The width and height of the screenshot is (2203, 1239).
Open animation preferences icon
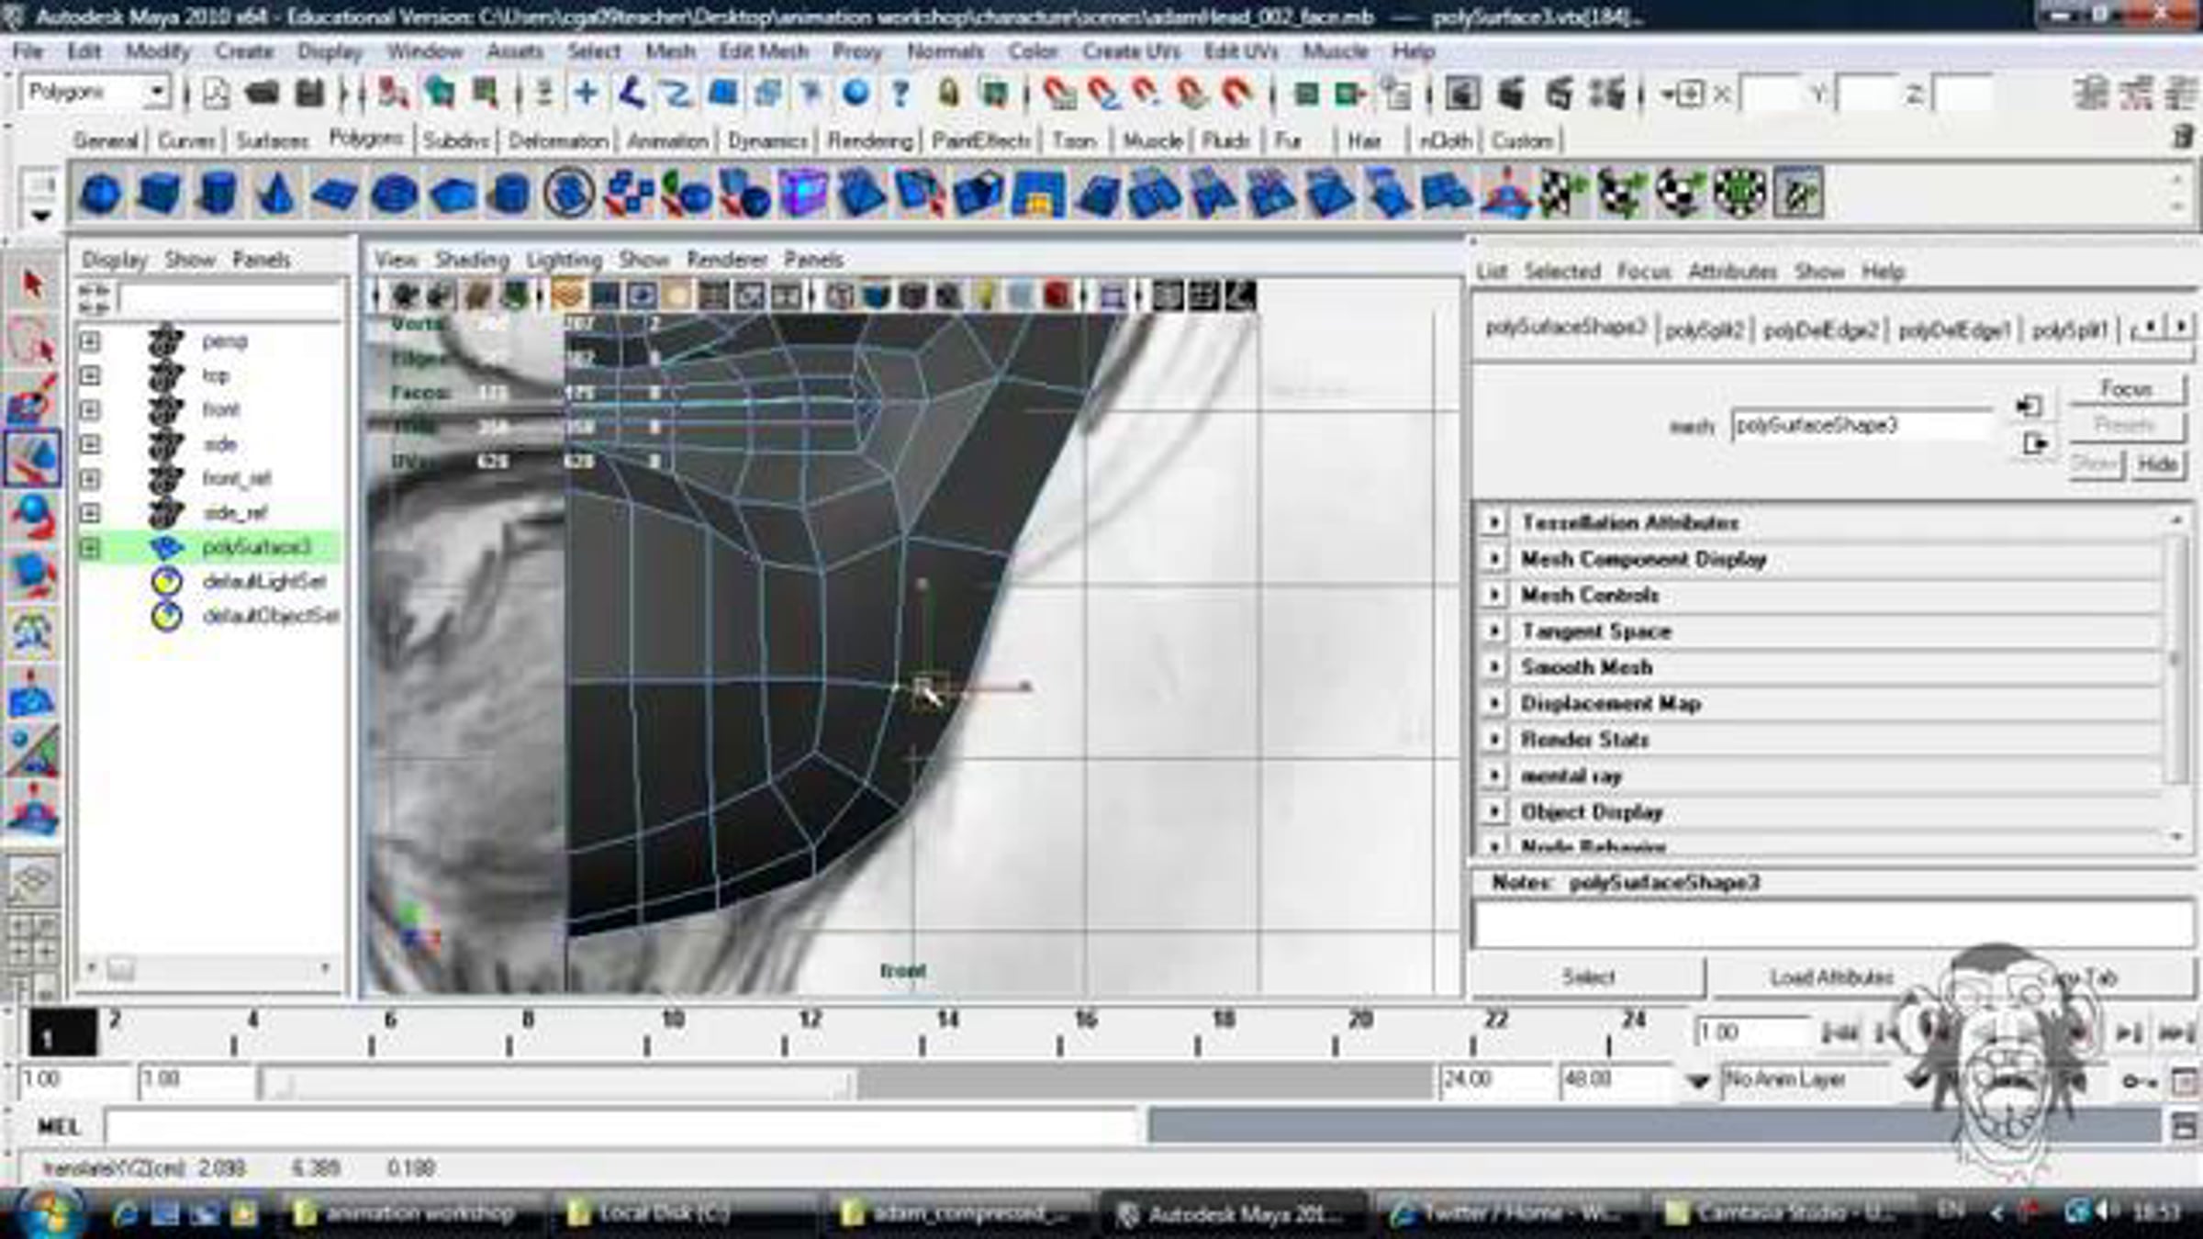point(2185,1082)
